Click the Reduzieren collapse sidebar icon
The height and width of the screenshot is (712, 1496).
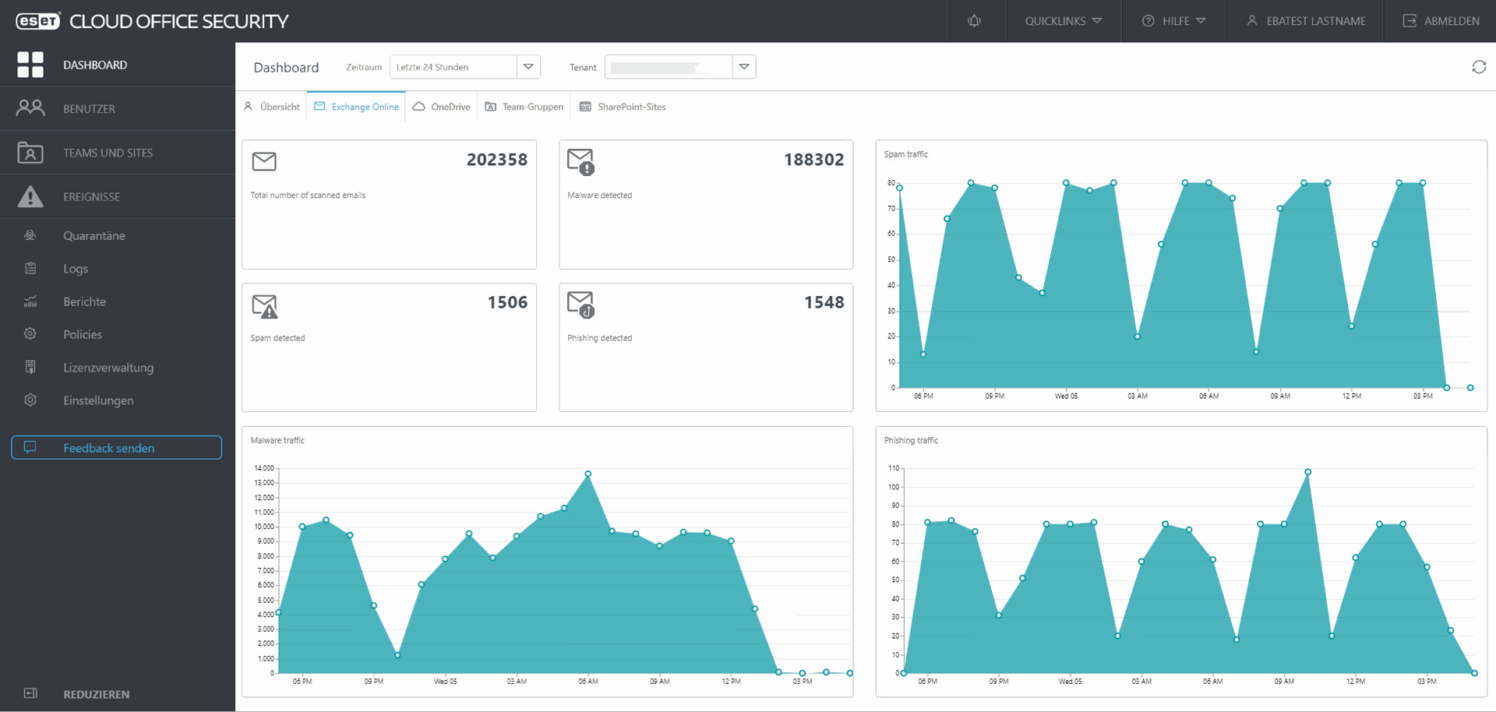point(30,693)
